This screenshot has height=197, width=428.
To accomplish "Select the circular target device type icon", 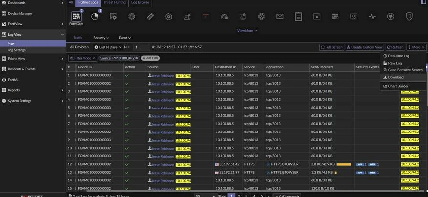I will [x=169, y=17].
